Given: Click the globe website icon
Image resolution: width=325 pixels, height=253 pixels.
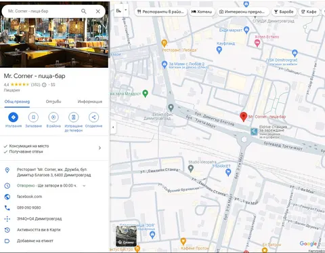Looking at the screenshot, I should [x=7, y=197].
